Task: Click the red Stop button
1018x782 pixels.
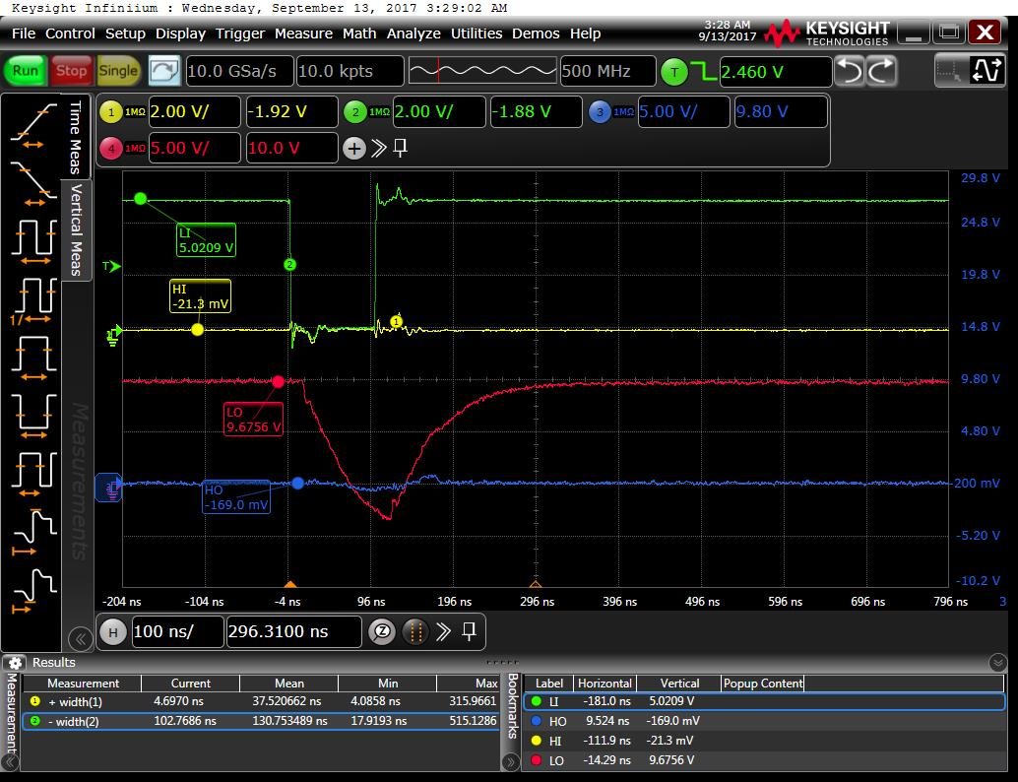Action: (72, 71)
